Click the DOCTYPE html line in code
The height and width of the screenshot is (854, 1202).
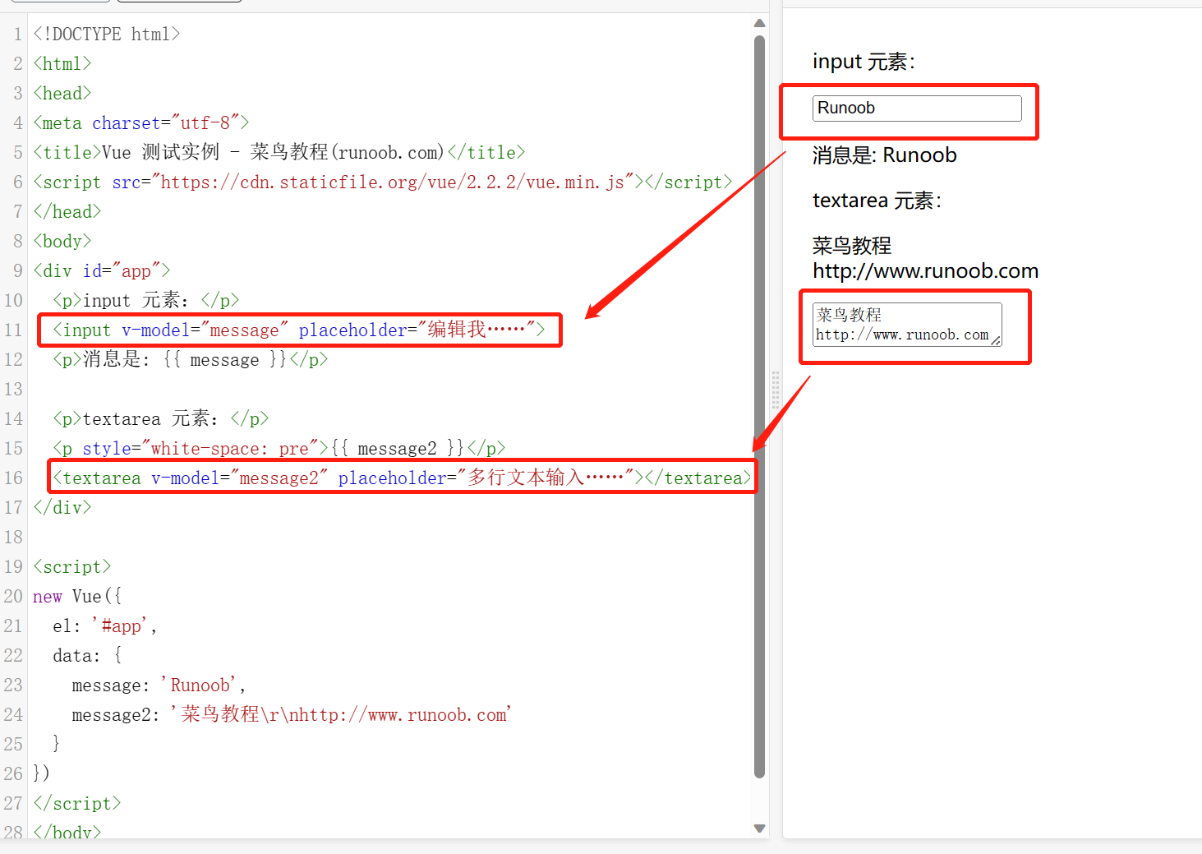pos(107,35)
